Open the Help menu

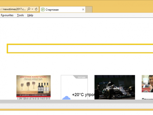pos(30,15)
